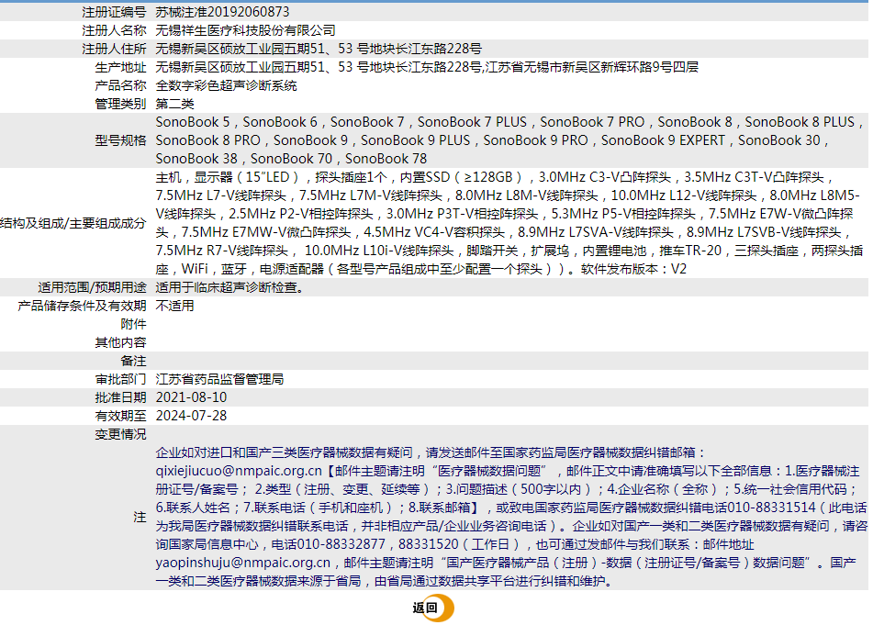This screenshot has width=873, height=625.
Task: Click the SonoBook 78 model name
Action: [386, 159]
